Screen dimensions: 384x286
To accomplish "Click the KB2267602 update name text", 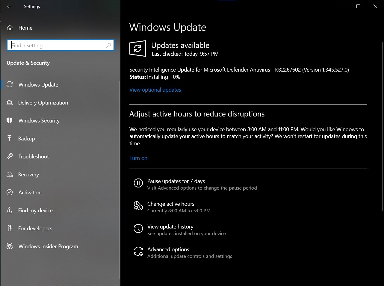I will click(239, 70).
